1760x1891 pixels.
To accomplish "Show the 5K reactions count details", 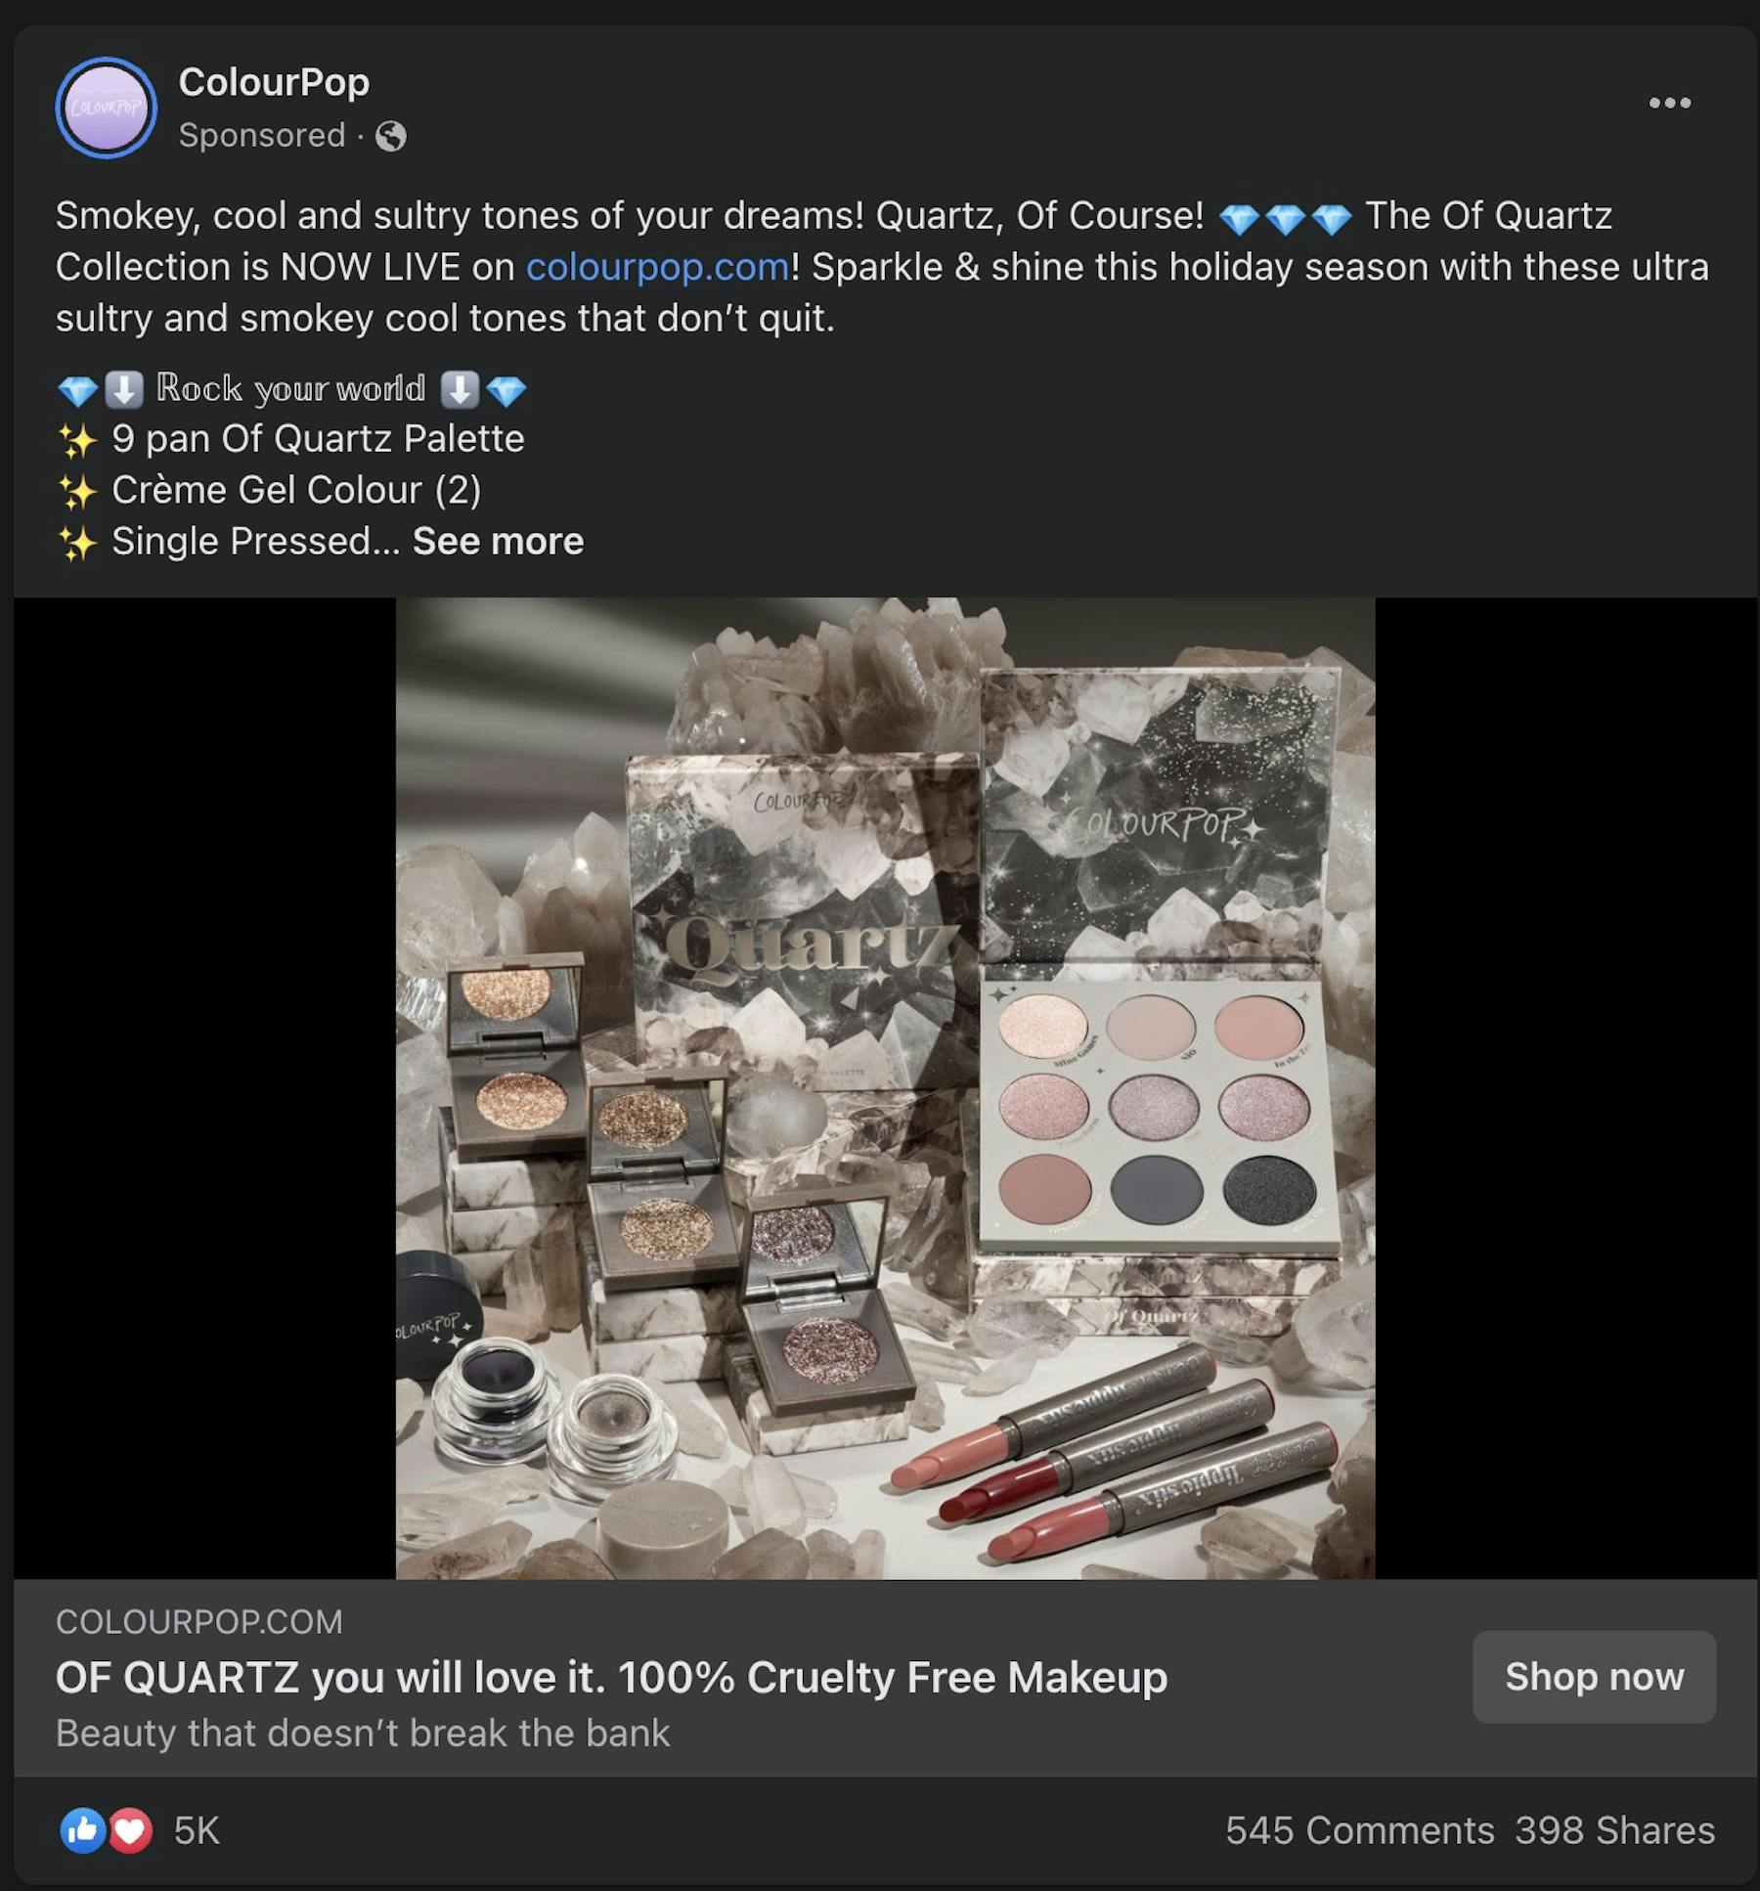I will tap(197, 1829).
